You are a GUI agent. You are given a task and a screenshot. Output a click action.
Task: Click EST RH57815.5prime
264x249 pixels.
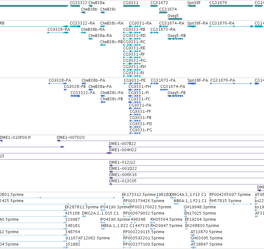click(x=225, y=201)
